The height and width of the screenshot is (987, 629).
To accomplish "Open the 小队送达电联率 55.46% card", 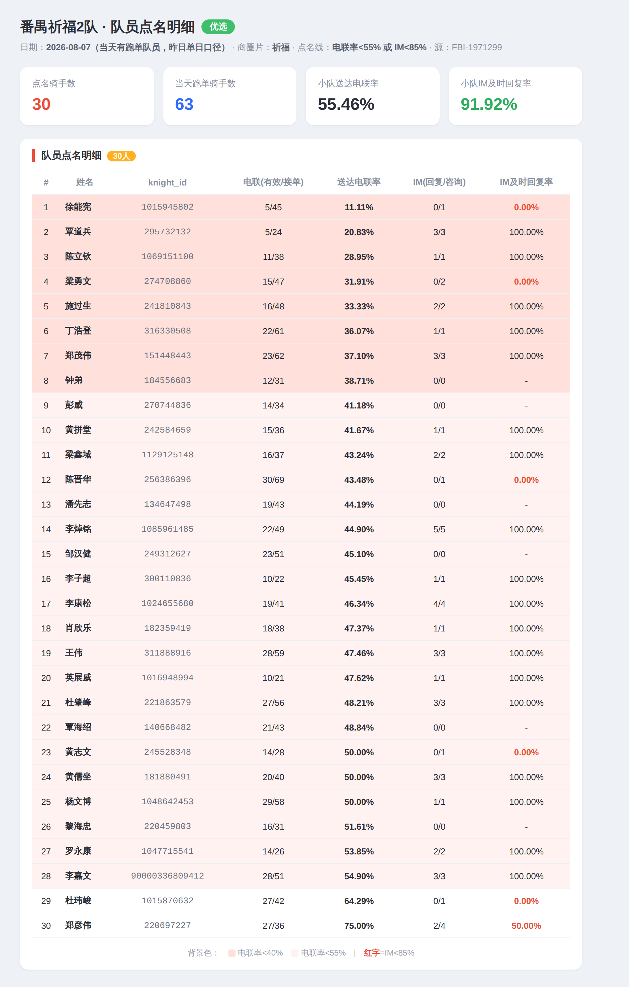I will (x=373, y=96).
